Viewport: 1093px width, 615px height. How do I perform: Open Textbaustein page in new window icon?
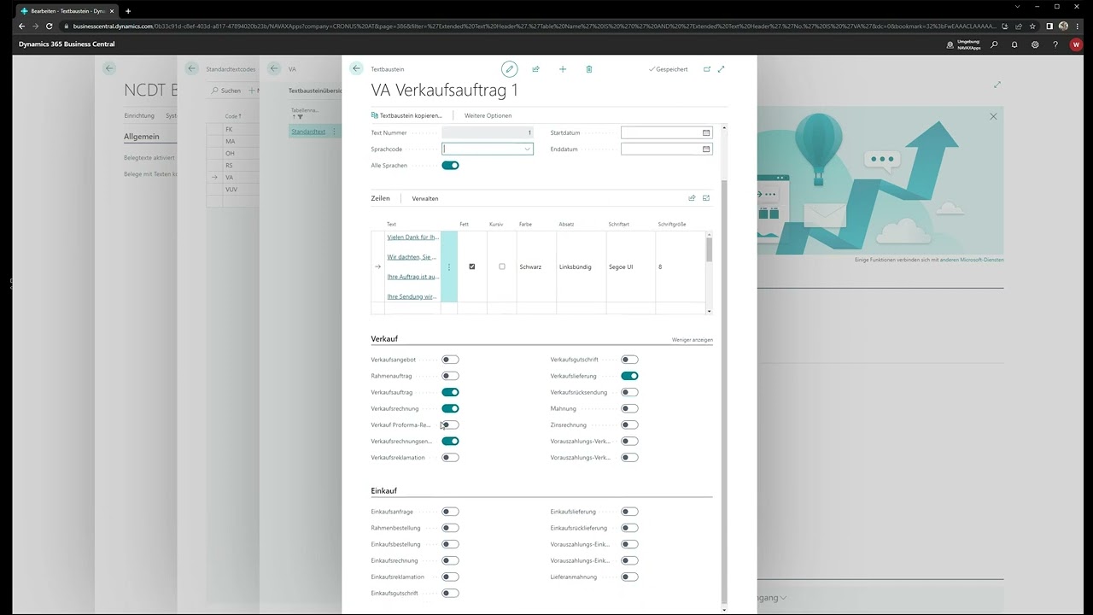[x=707, y=69]
